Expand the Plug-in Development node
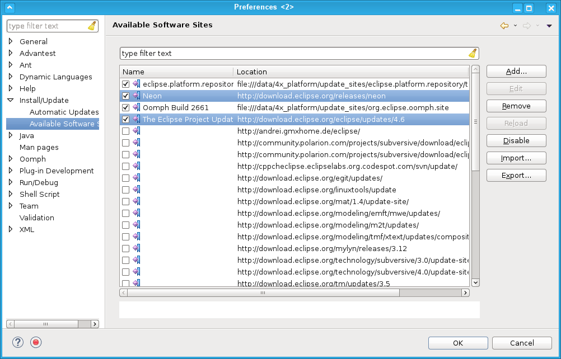The width and height of the screenshot is (561, 359). tap(11, 171)
